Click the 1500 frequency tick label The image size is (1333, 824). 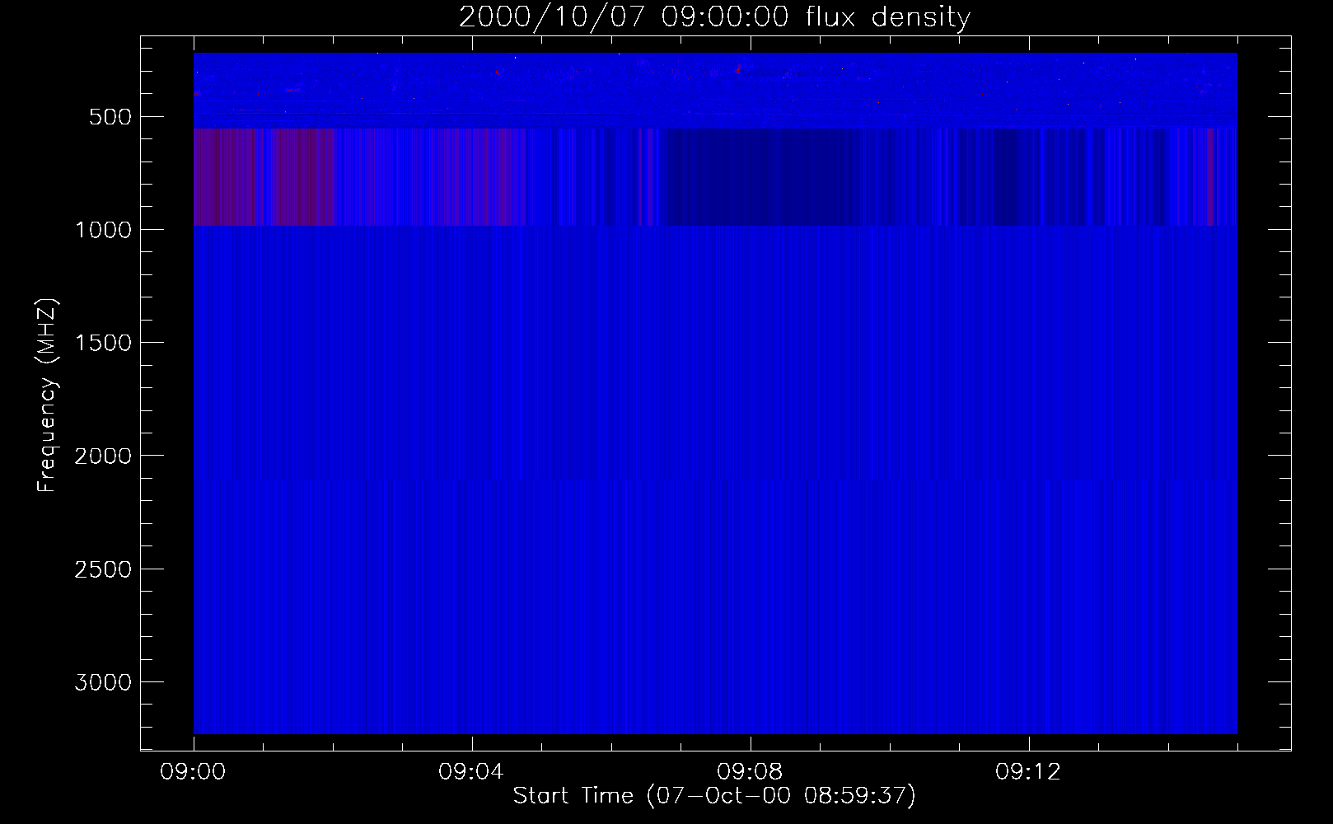pyautogui.click(x=103, y=343)
